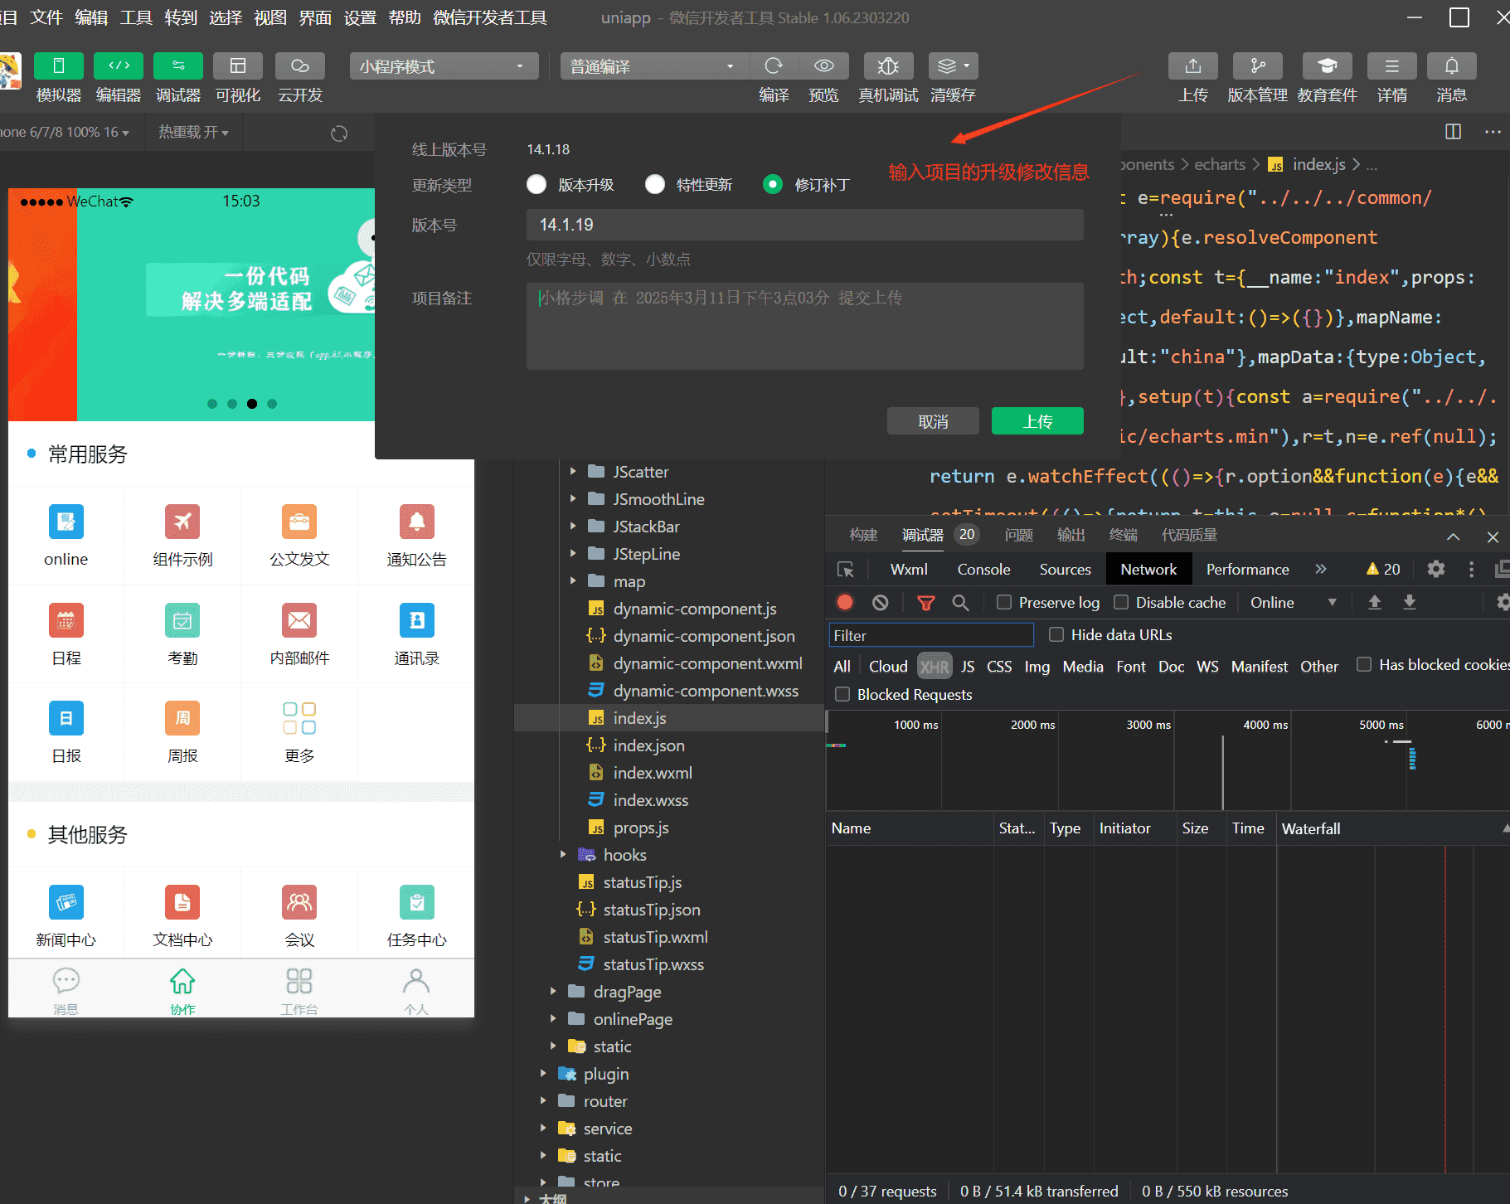Show more DevTools tabs chevron

(1321, 569)
